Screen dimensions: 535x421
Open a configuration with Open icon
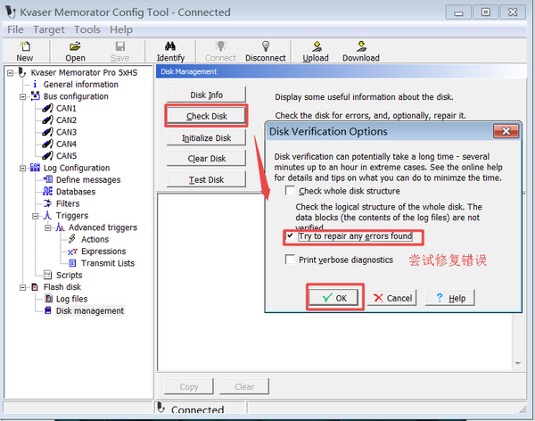75,46
